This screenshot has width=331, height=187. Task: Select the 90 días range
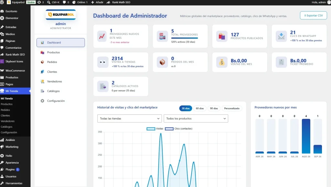point(214,108)
